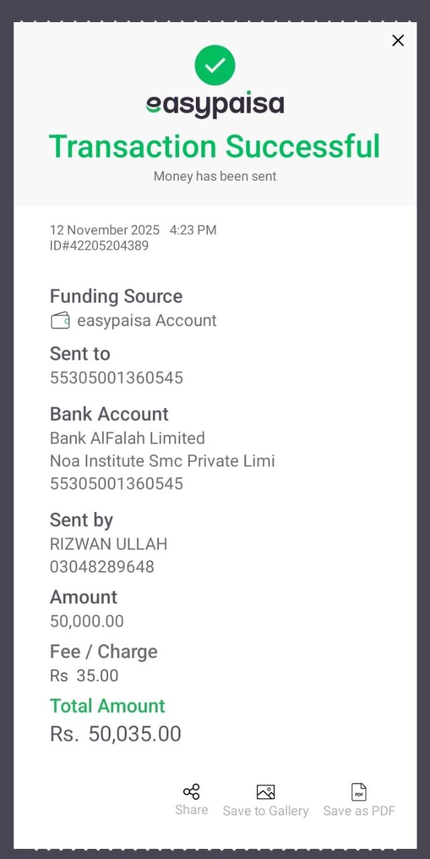Image resolution: width=430 pixels, height=859 pixels.
Task: Click the Bank AlFalah Limited text
Action: [x=127, y=438]
